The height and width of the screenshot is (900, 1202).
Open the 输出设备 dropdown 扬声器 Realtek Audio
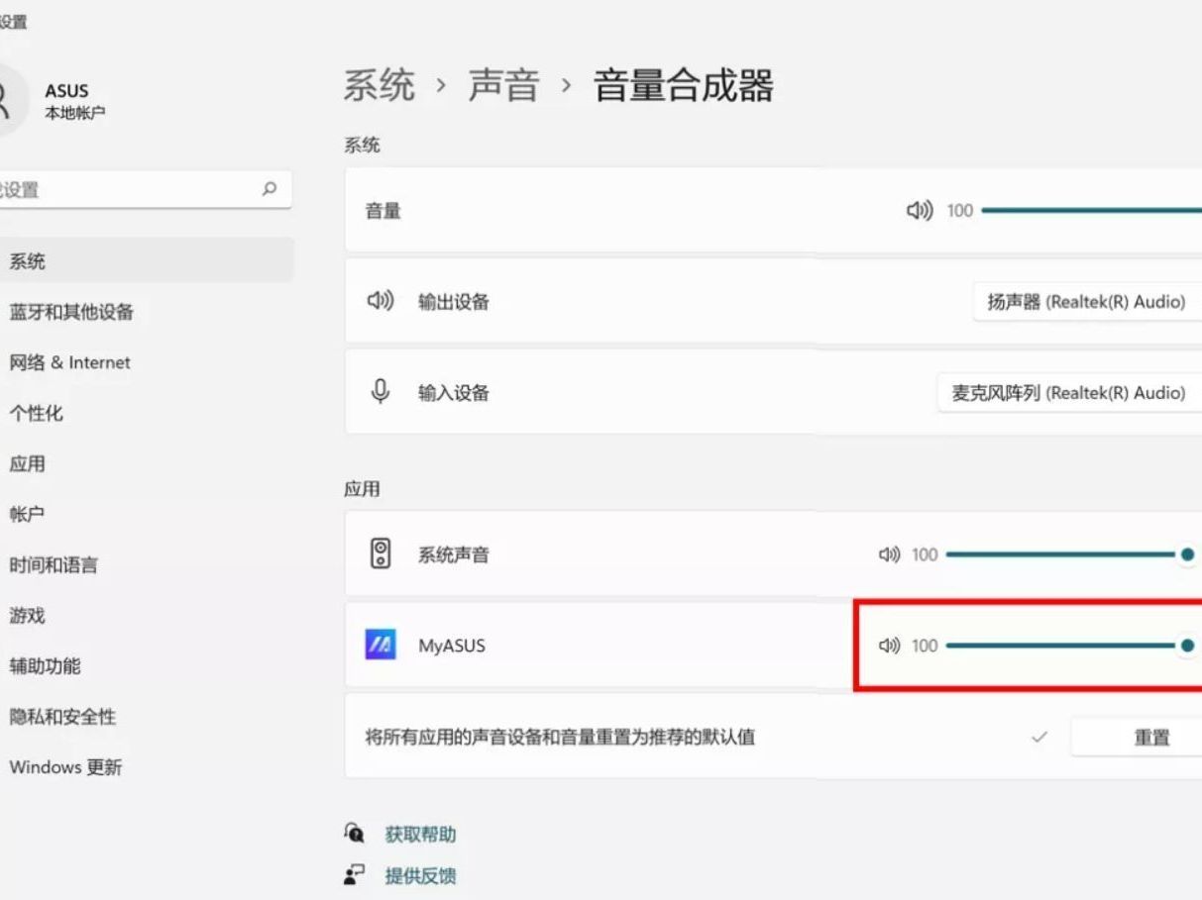pos(1087,302)
